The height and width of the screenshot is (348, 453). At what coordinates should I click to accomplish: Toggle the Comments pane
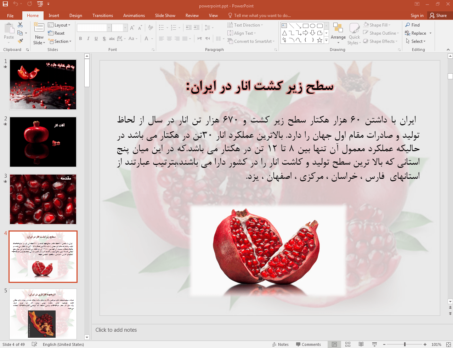click(308, 344)
